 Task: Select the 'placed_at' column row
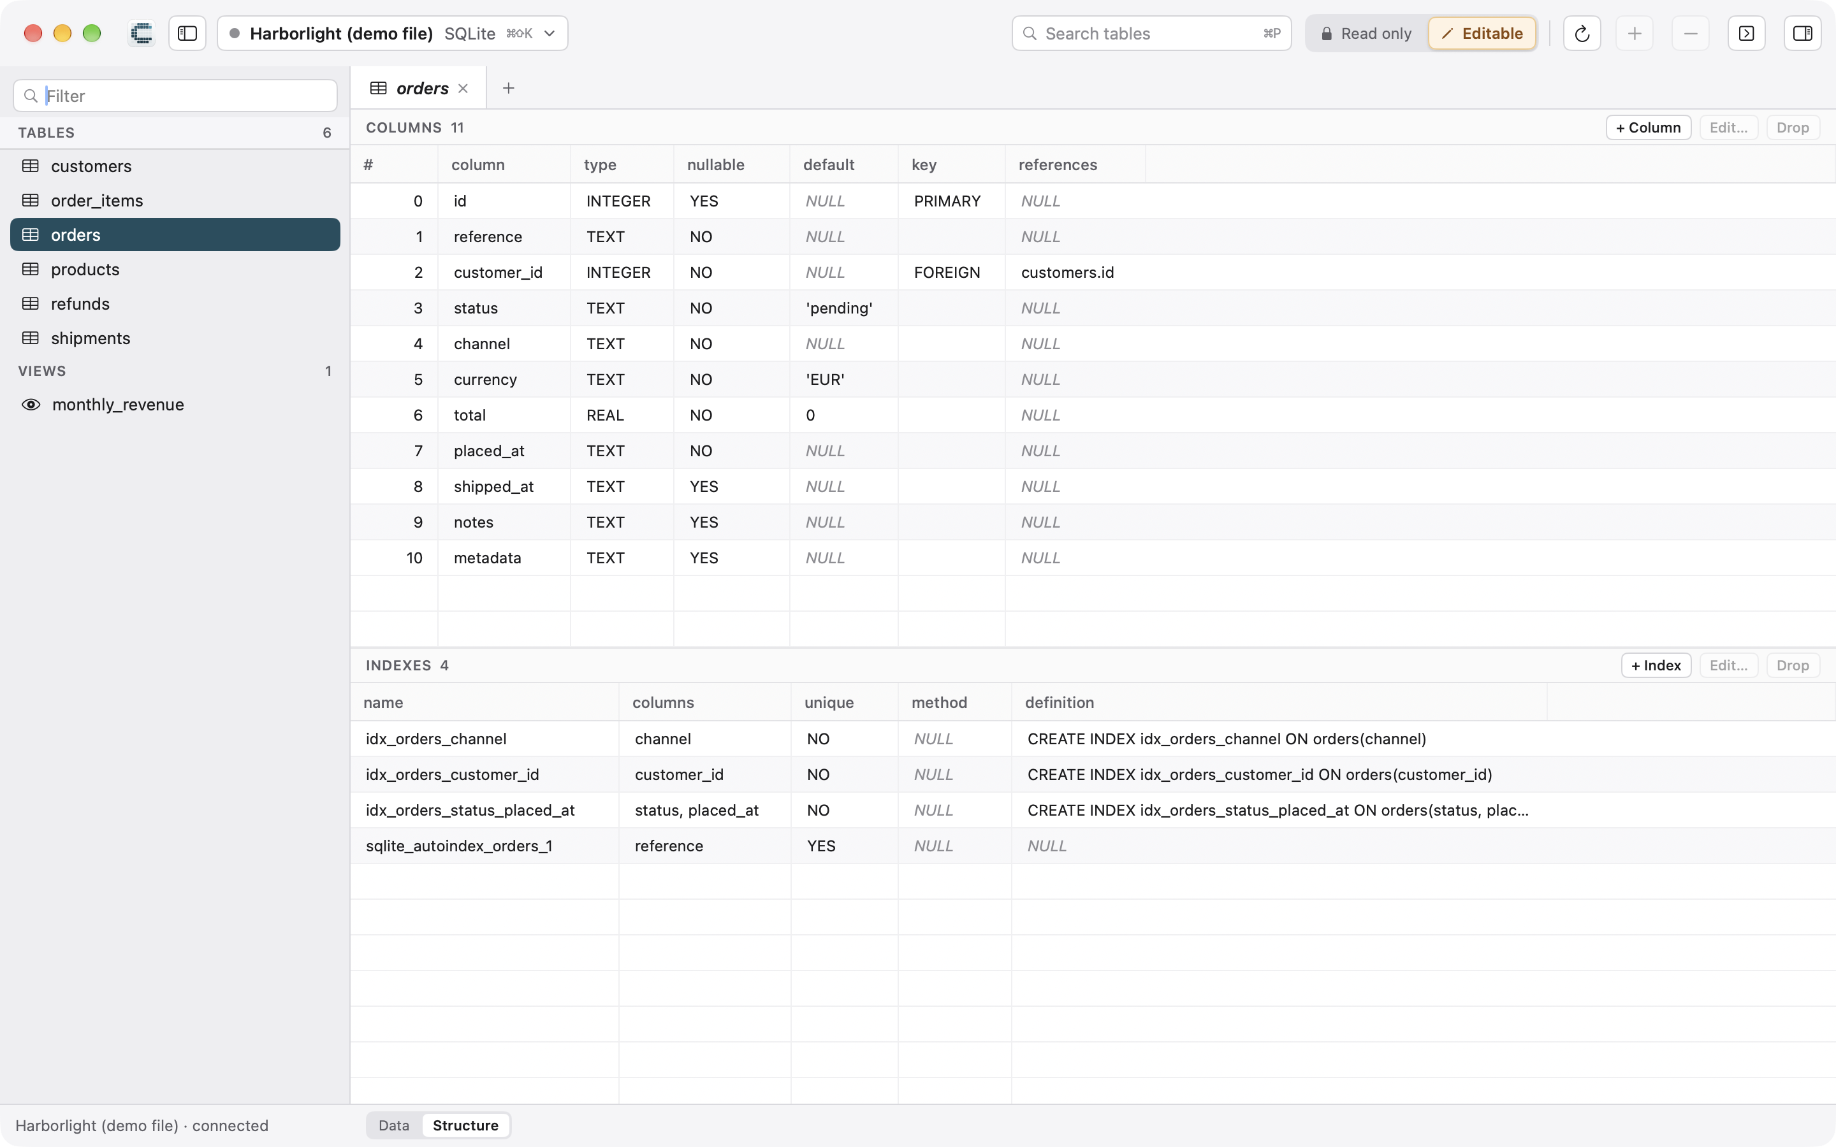click(x=1093, y=451)
